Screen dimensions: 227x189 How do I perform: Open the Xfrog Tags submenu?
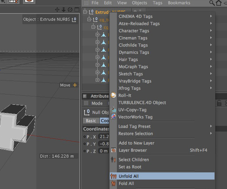coord(162,88)
